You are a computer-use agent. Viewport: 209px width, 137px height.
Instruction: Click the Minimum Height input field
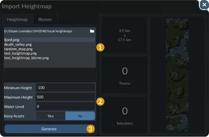click(65, 88)
